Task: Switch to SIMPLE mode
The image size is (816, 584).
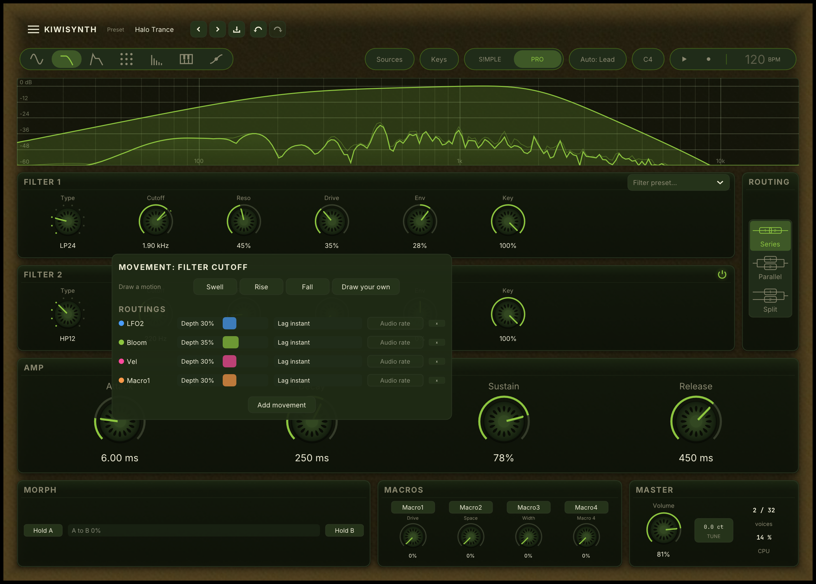Action: 490,59
